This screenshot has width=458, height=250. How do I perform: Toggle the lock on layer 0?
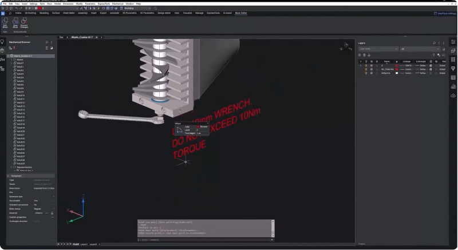pyautogui.click(x=376, y=66)
